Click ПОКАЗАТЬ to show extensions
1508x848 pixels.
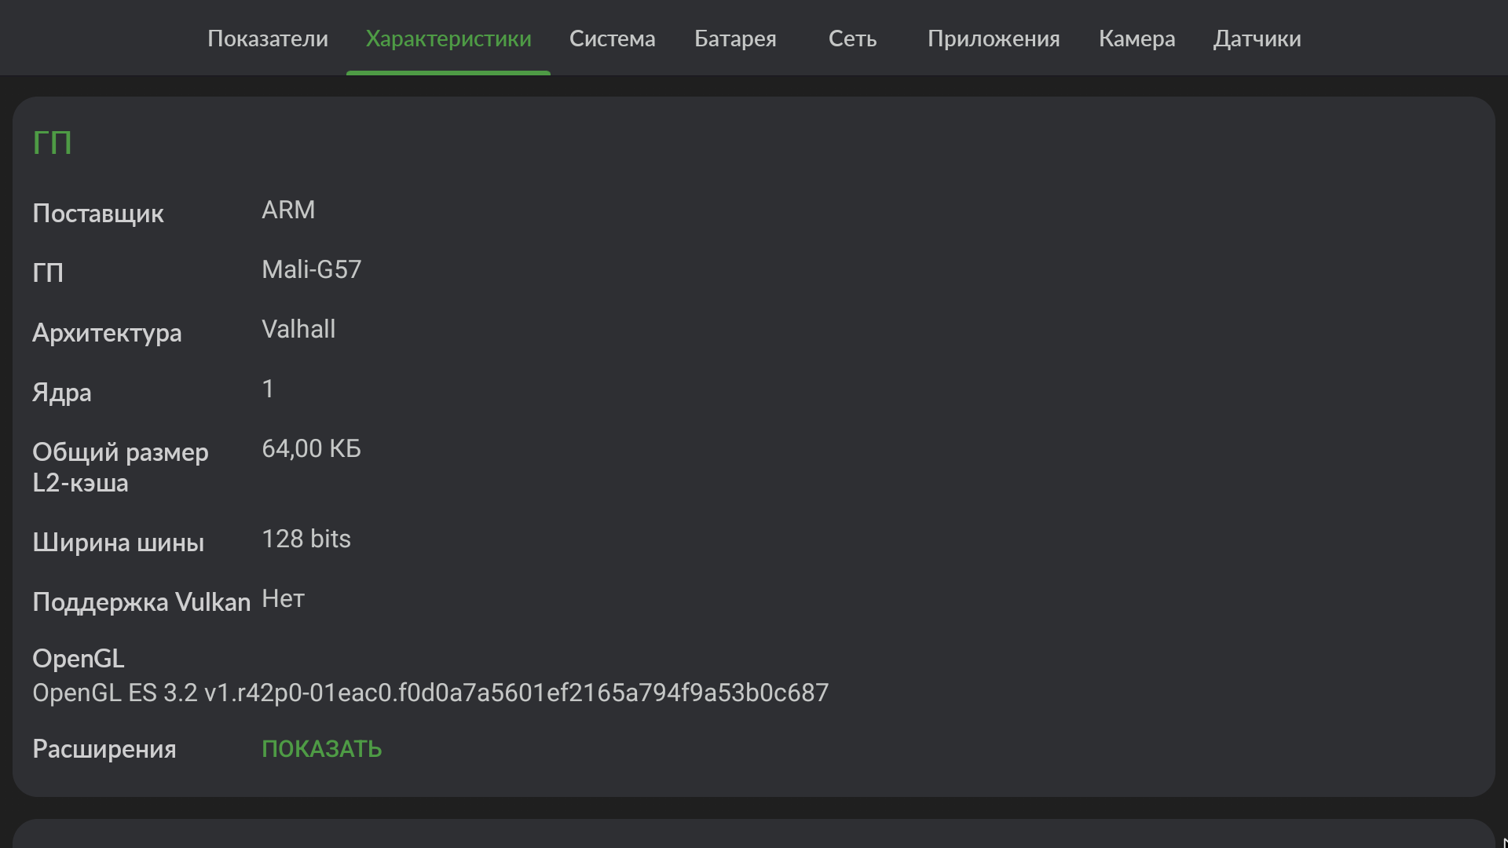click(x=322, y=749)
